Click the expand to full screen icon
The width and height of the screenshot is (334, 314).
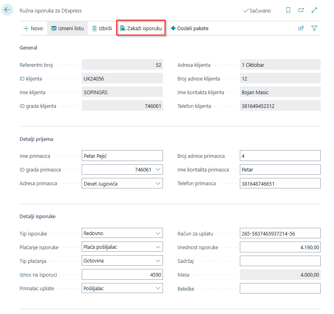point(314,10)
